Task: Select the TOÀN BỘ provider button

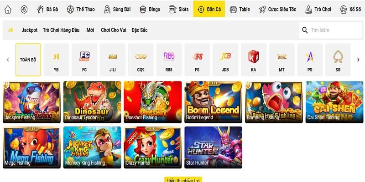Action: click(28, 60)
